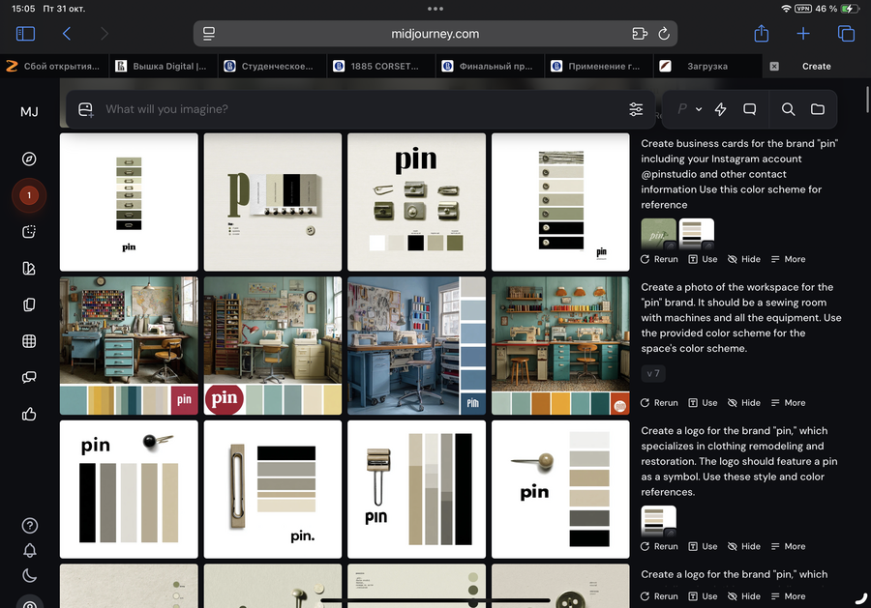Focus the 'What will you imagine?' field
The height and width of the screenshot is (608, 871).
[361, 109]
